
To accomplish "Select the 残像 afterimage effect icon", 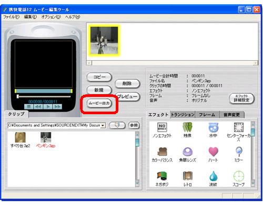I will (187, 127).
